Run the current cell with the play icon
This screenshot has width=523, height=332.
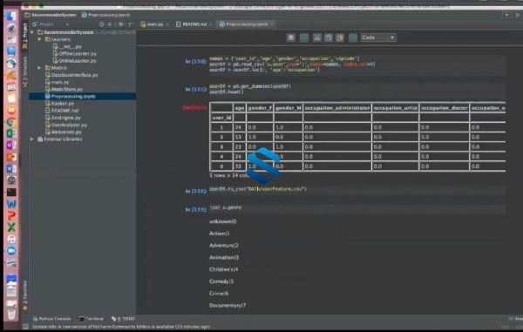[353, 37]
